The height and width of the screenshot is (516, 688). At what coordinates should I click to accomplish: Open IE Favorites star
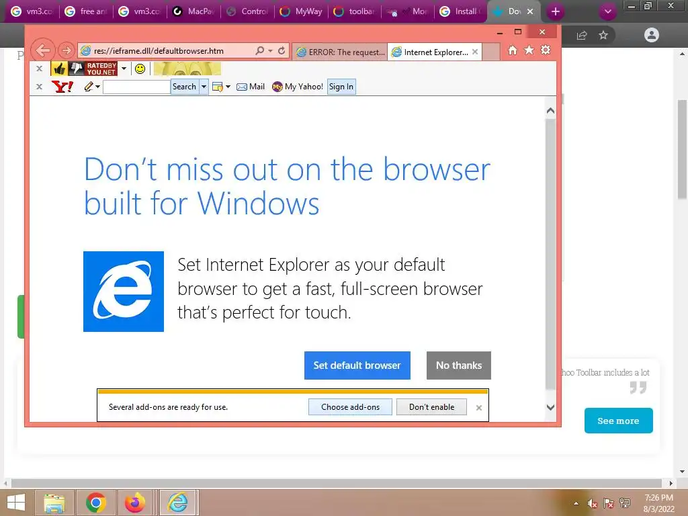click(x=529, y=50)
